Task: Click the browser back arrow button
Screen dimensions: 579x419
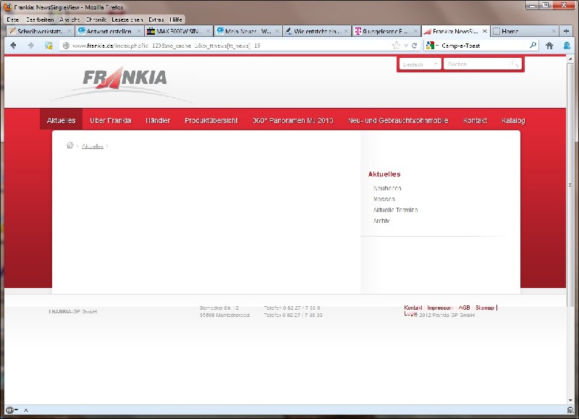Action: point(13,45)
